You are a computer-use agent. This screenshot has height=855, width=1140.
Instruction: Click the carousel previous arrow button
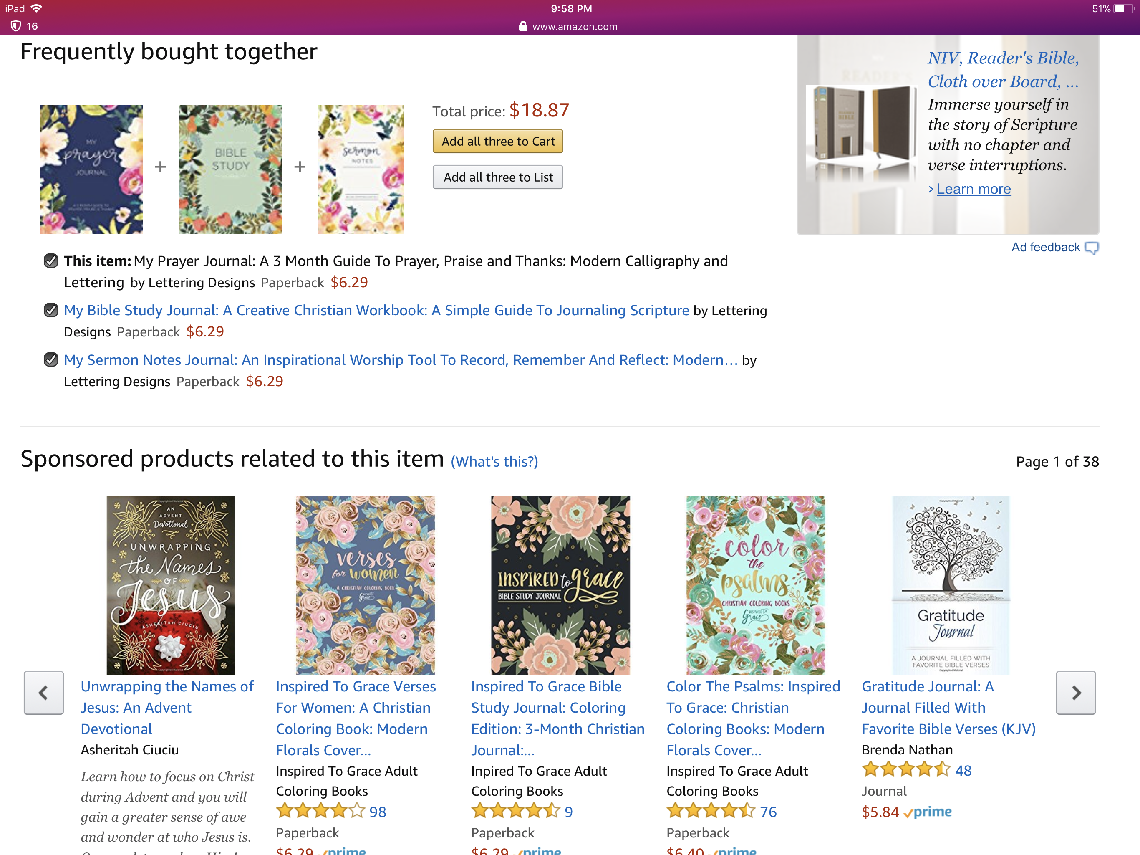click(x=44, y=693)
